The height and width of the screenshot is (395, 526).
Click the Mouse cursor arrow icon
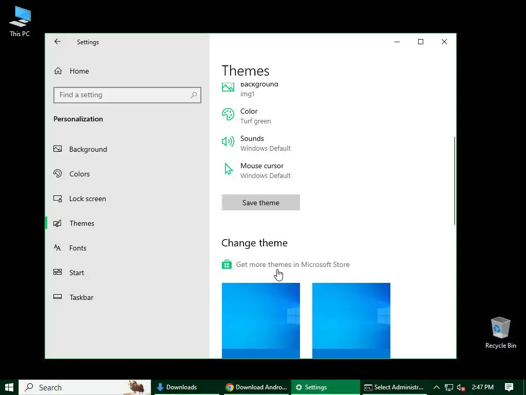tap(229, 169)
